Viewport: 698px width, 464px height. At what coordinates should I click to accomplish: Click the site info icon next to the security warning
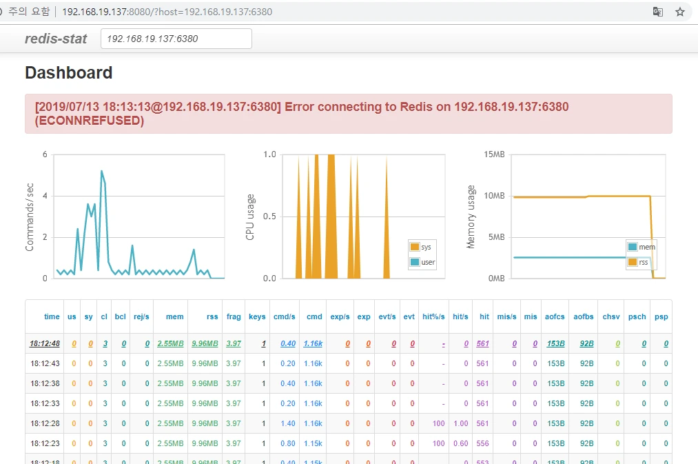(1, 12)
